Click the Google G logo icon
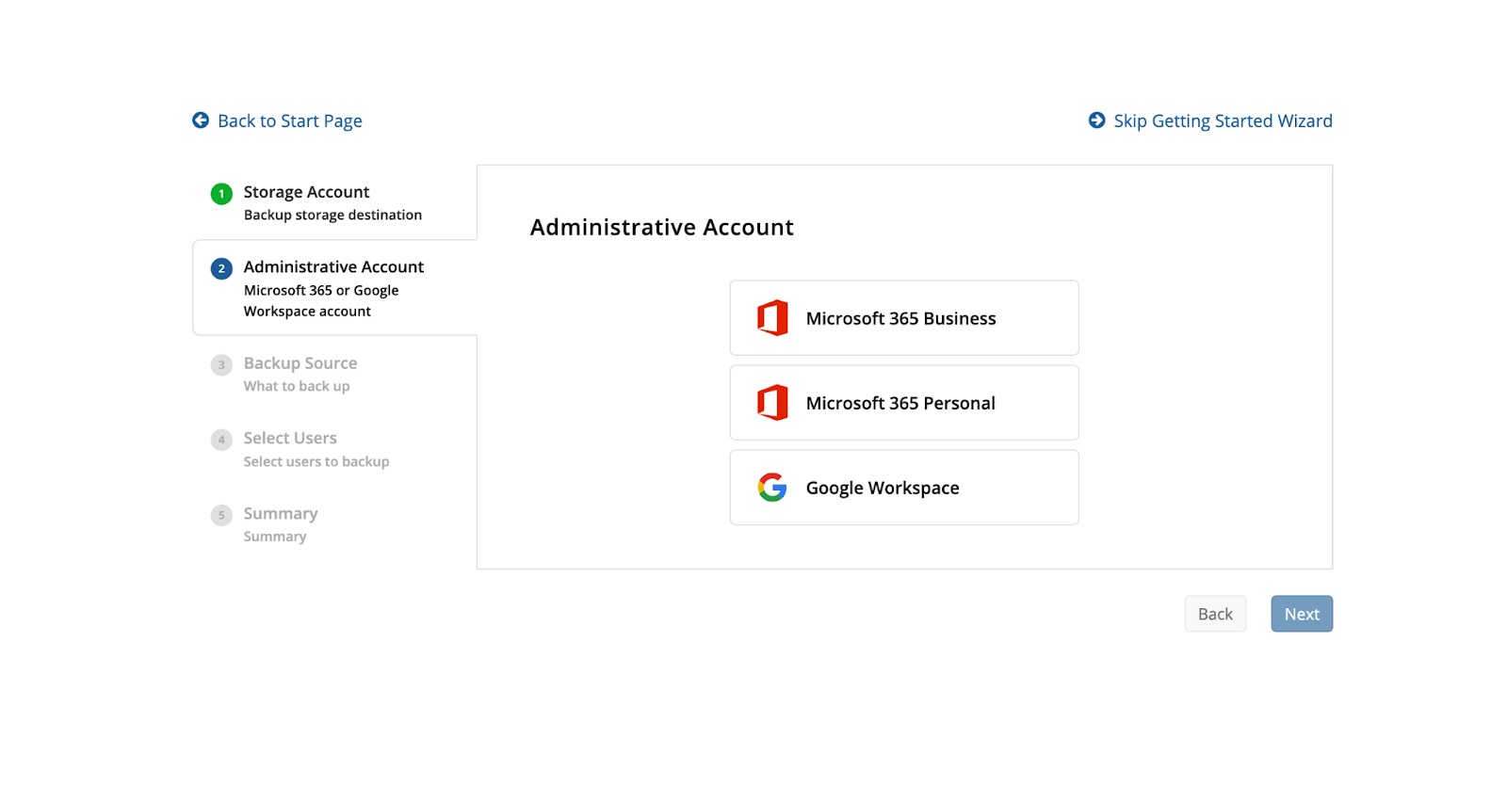 [772, 488]
